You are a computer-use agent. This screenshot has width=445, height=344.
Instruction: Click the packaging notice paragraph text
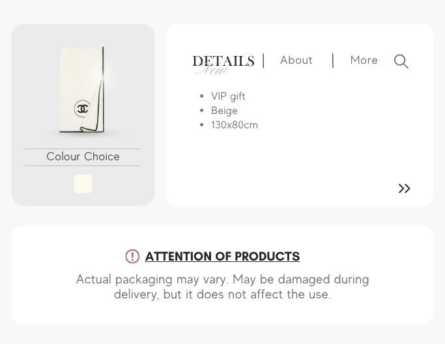click(x=223, y=287)
